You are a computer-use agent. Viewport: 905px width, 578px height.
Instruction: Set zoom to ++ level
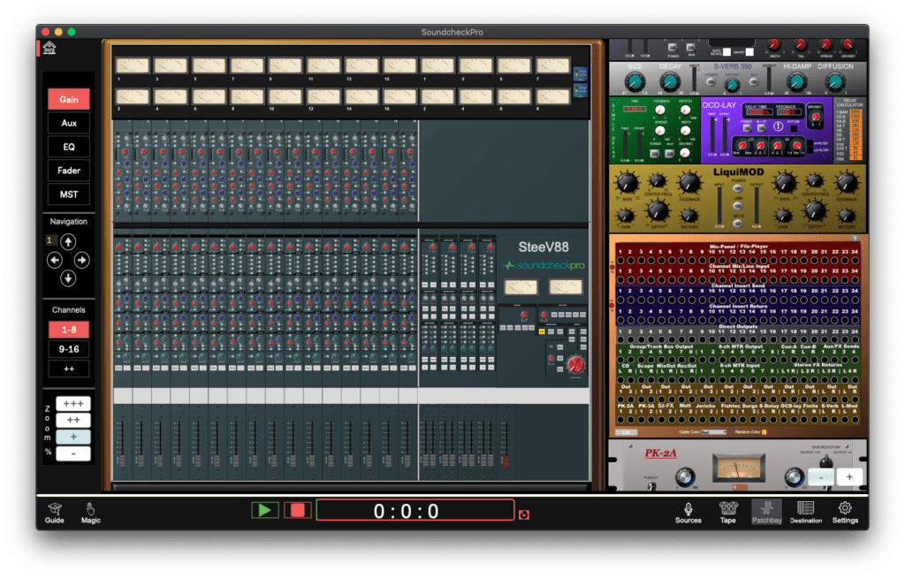pos(73,420)
